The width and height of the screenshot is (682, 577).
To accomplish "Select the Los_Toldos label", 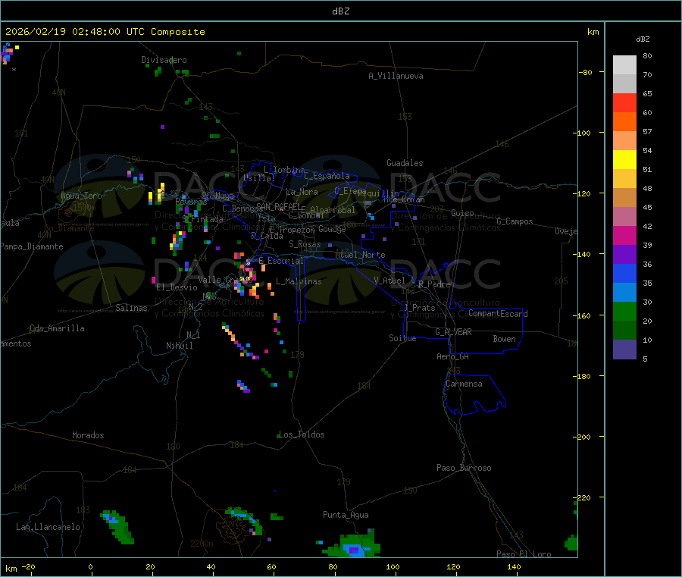I will 302,434.
